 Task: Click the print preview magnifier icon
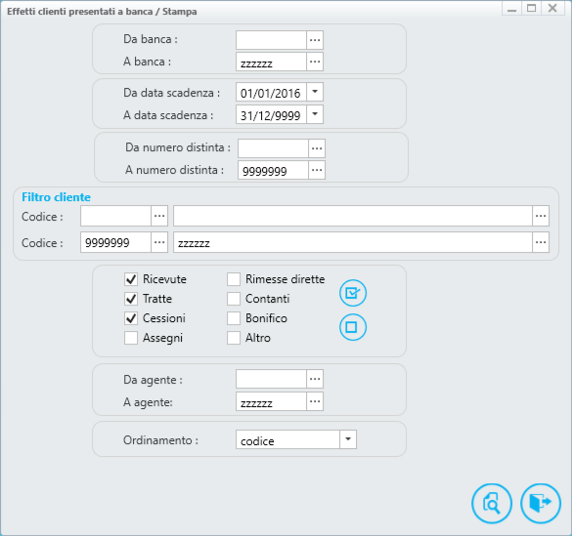(x=492, y=503)
